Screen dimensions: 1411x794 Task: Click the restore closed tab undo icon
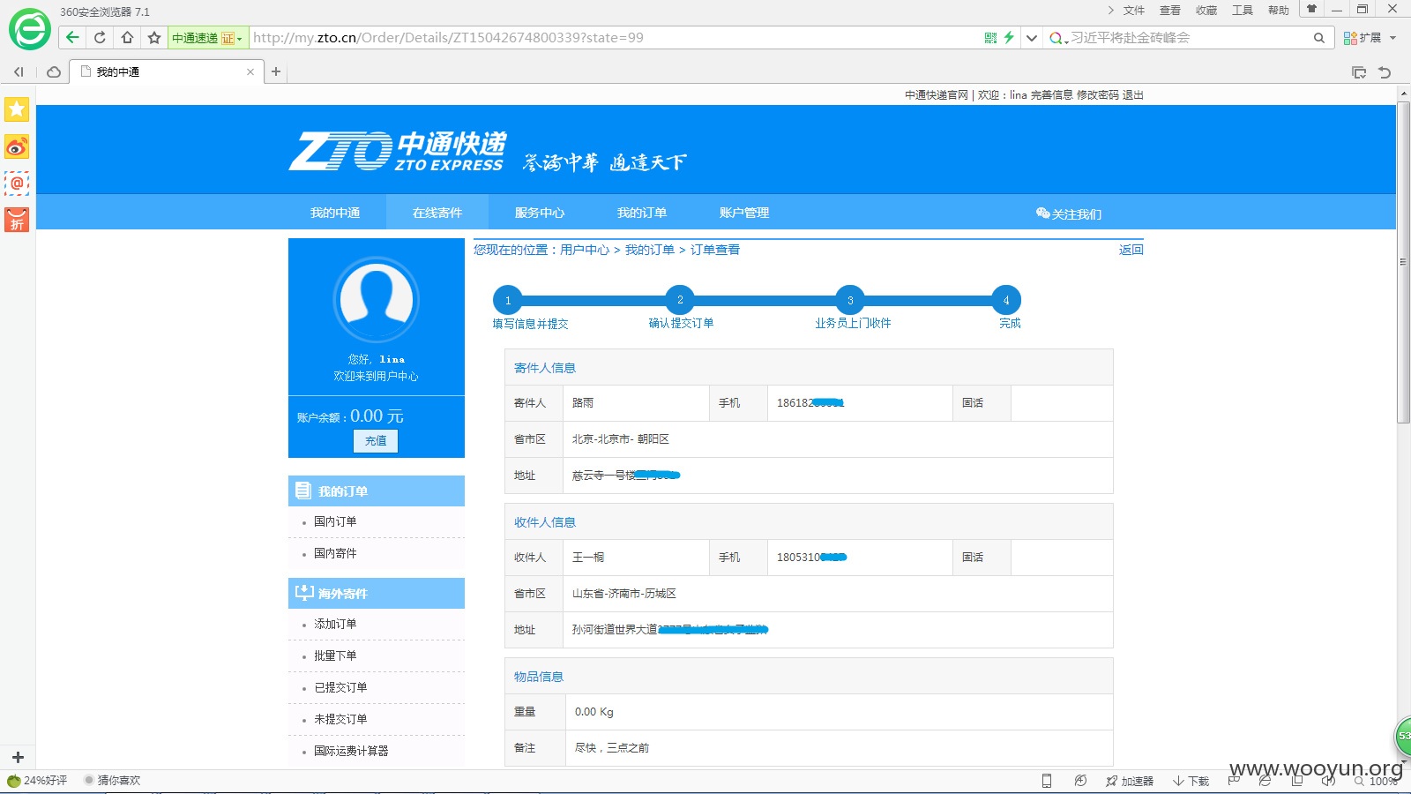[x=1385, y=72]
